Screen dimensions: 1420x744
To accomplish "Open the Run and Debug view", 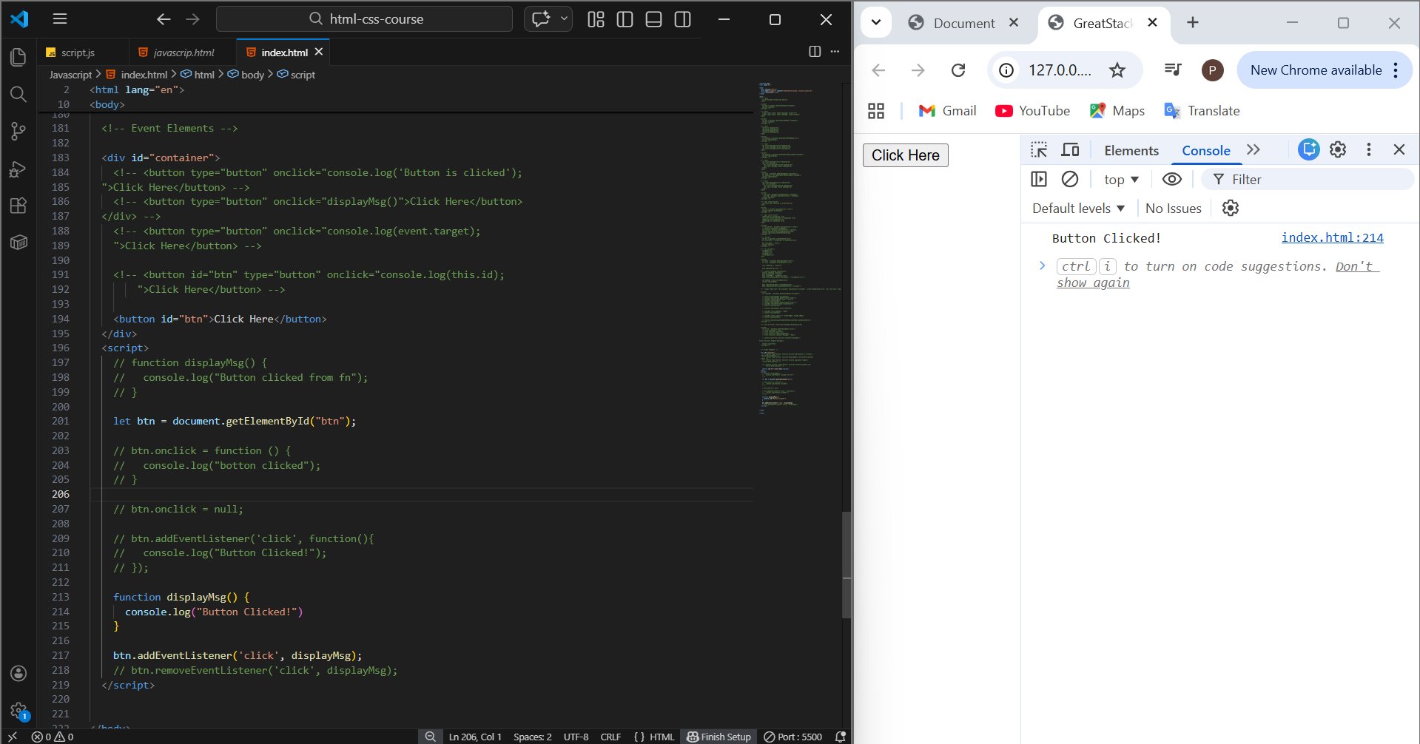I will point(18,169).
